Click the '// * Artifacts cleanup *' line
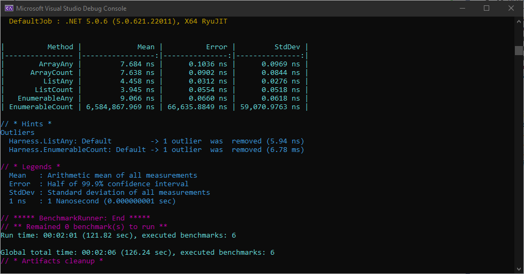This screenshot has height=274, width=524. click(x=52, y=261)
